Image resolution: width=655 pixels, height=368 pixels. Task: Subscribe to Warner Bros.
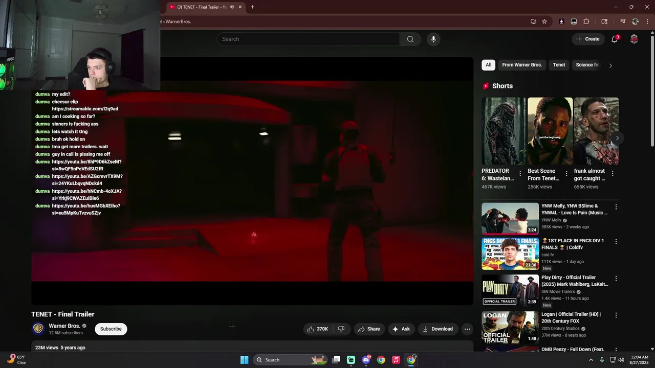coord(111,329)
